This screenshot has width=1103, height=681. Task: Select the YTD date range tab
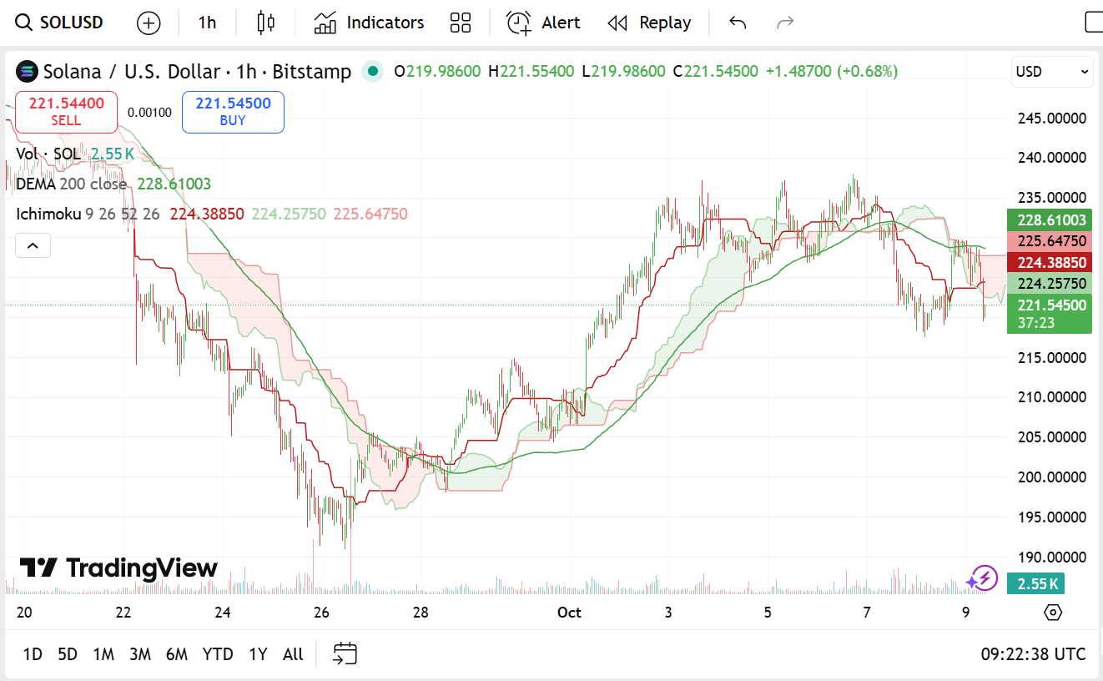218,654
